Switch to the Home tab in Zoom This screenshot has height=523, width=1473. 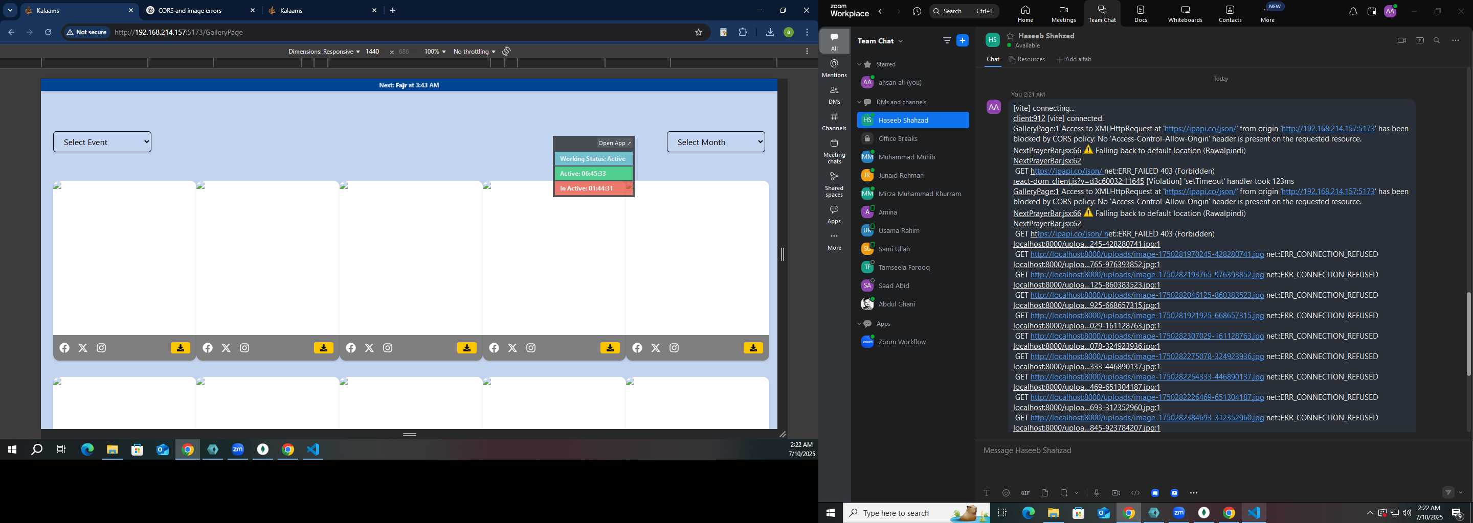point(1025,14)
